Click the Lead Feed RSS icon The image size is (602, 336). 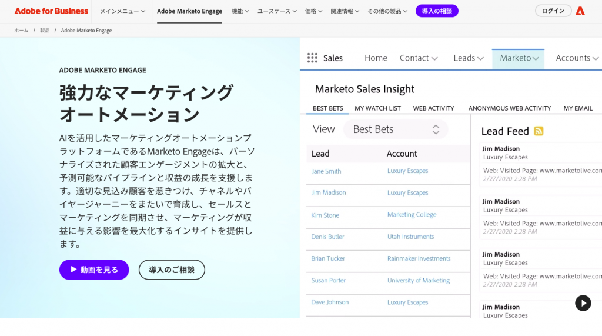[539, 131]
